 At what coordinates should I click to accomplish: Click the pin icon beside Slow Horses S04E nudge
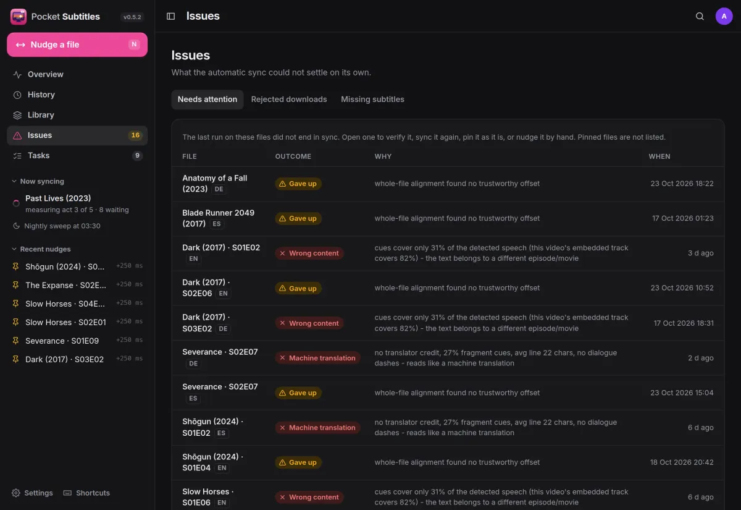pos(16,304)
